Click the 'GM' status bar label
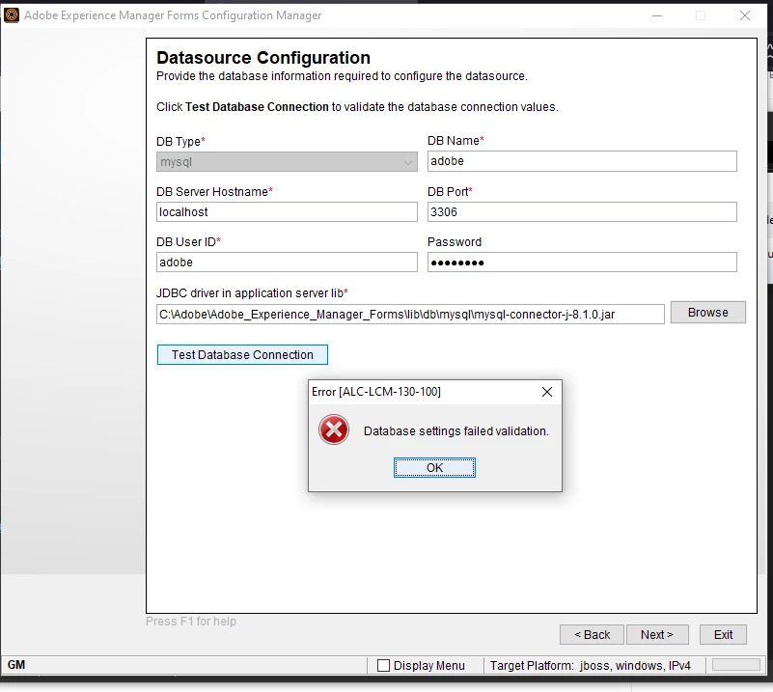Image resolution: width=773 pixels, height=692 pixels. tap(16, 665)
